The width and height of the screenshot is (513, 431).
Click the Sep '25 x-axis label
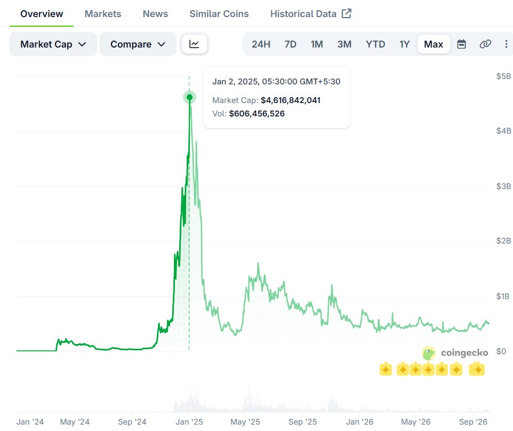[303, 422]
